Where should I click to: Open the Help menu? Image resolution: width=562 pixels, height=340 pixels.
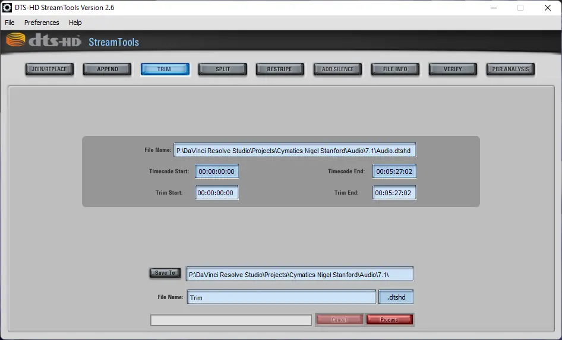pyautogui.click(x=75, y=23)
